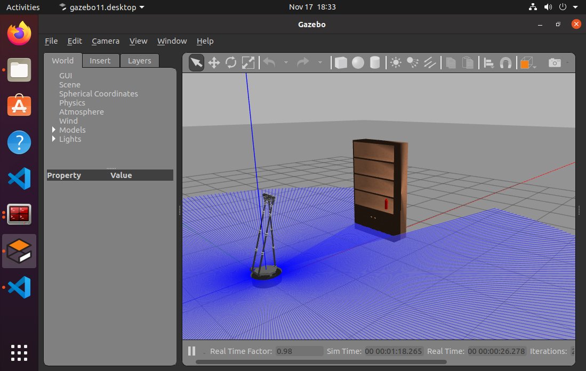Screen dimensions: 586x371
Task: Switch to the Layers tab
Action: tap(139, 61)
